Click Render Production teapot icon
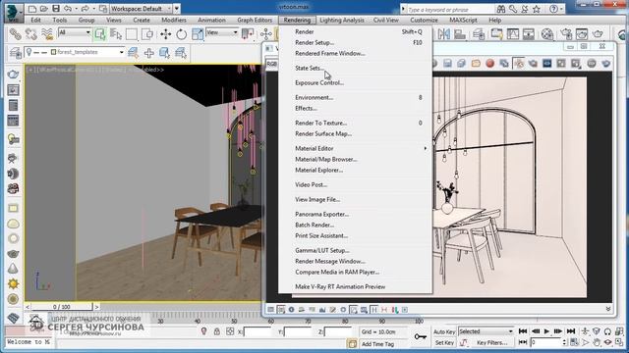 tap(598, 34)
